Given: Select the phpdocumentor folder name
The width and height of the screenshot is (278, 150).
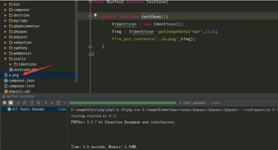Looking at the screenshot, I should pyautogui.click(x=27, y=26).
